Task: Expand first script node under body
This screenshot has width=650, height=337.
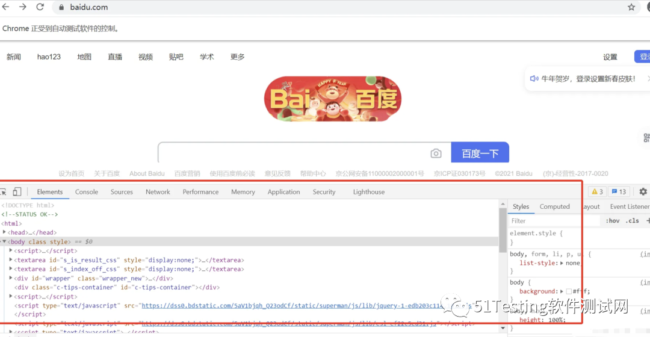Action: [11, 250]
